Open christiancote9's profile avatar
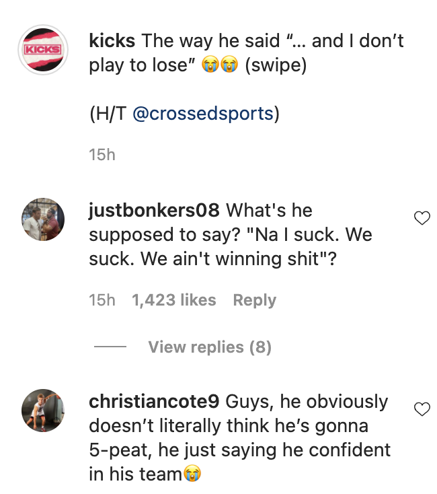 coord(43,411)
